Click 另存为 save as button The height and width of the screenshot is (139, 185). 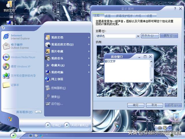150,36
